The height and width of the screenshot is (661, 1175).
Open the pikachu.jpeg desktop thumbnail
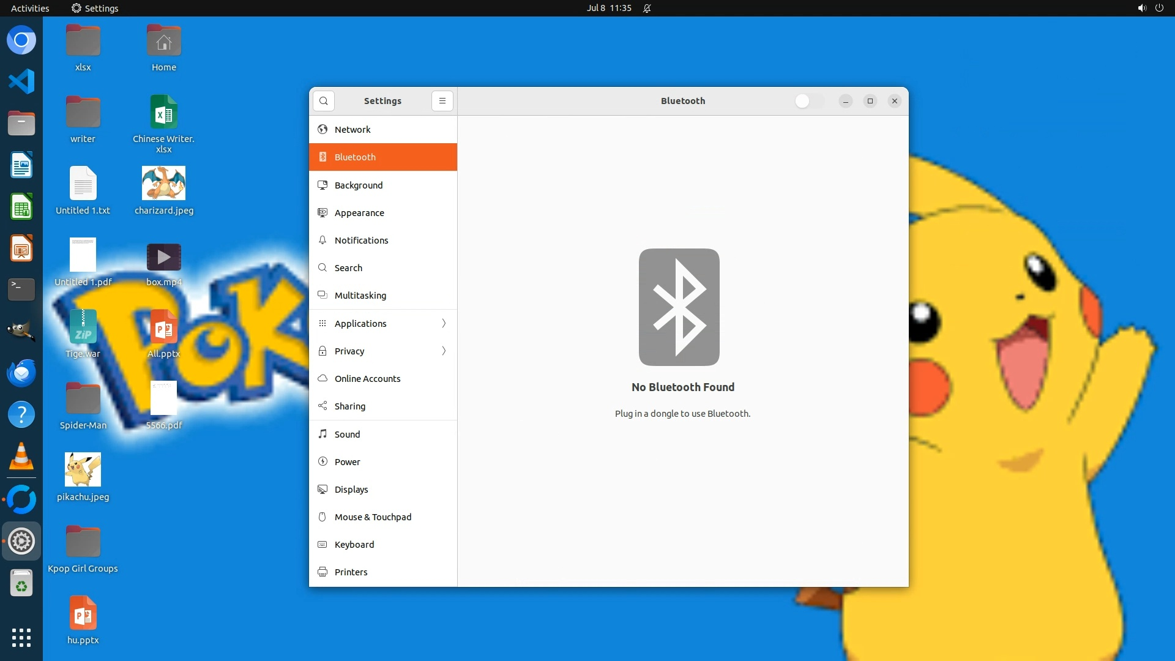(x=83, y=469)
